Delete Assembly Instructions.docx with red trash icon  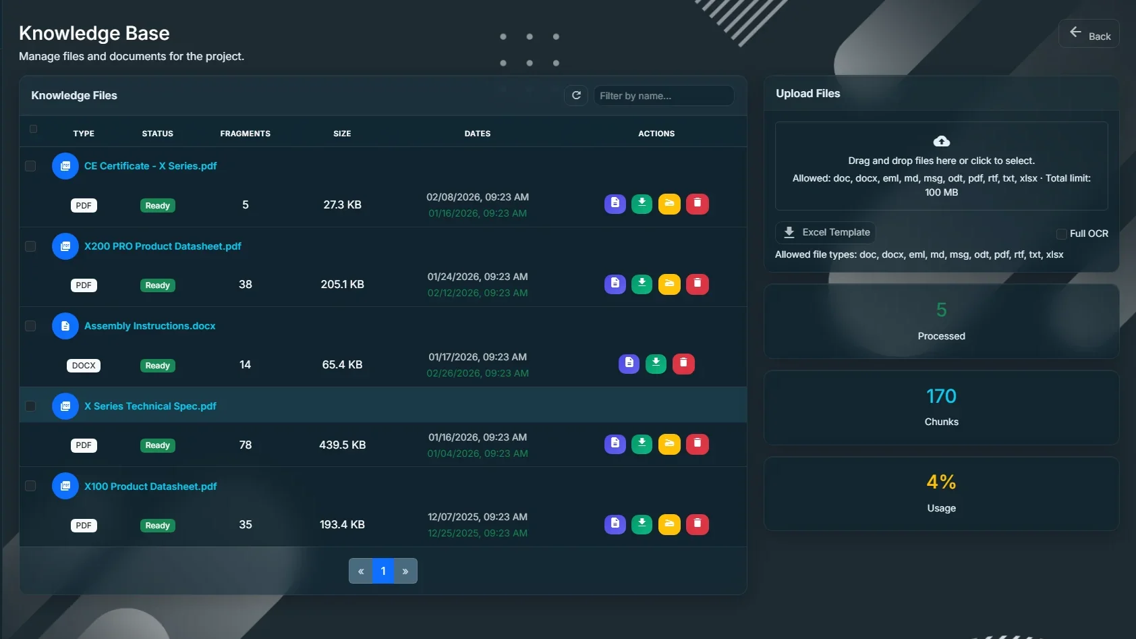point(683,364)
